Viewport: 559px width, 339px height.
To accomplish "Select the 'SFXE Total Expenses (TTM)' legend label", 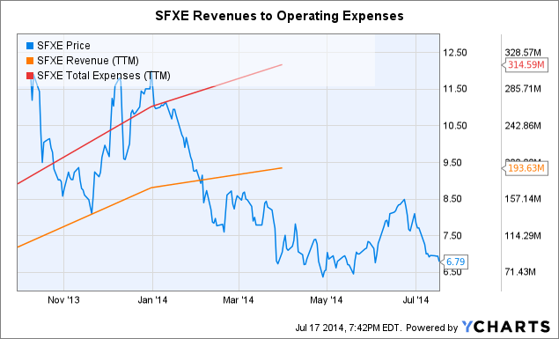I will point(104,76).
